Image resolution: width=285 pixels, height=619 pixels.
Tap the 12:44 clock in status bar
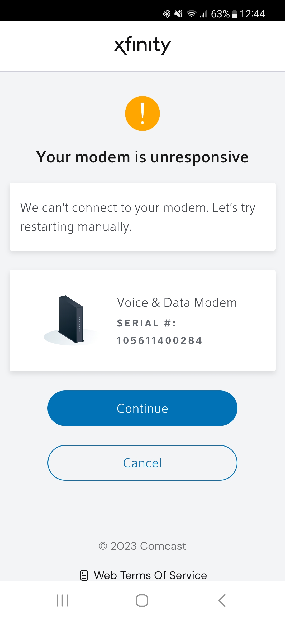pyautogui.click(x=252, y=14)
